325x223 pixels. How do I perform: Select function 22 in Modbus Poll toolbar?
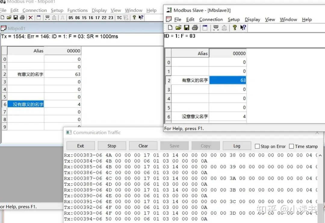104,18
